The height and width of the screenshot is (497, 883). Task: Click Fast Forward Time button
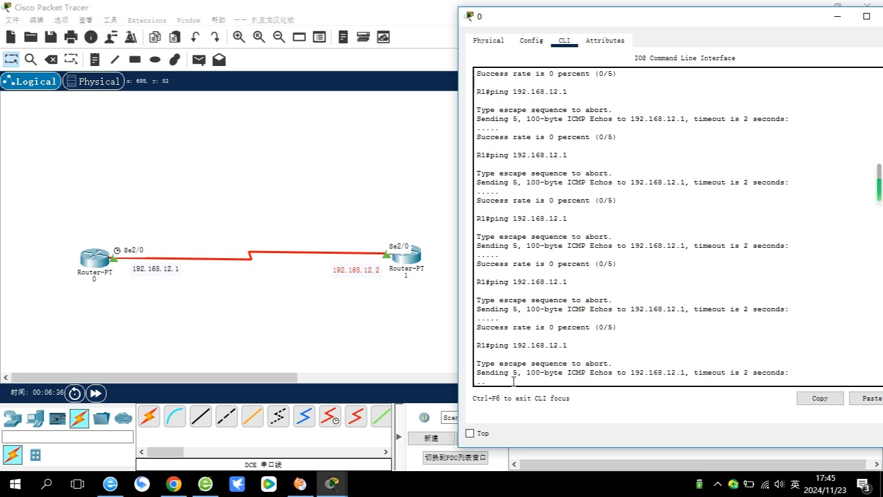[x=95, y=393]
